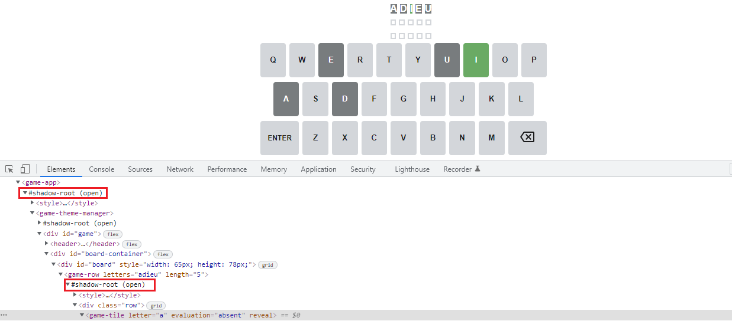Collapse the div id="game" node
This screenshot has width=732, height=321.
click(40, 234)
